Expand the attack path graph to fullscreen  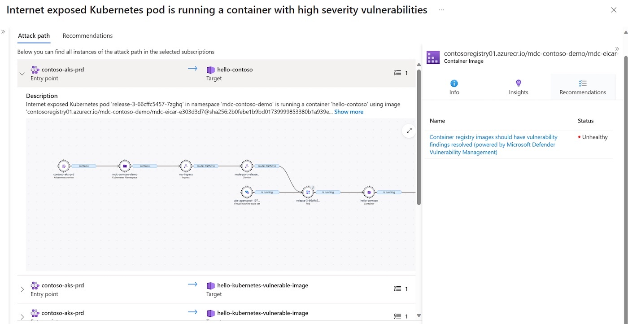[409, 131]
